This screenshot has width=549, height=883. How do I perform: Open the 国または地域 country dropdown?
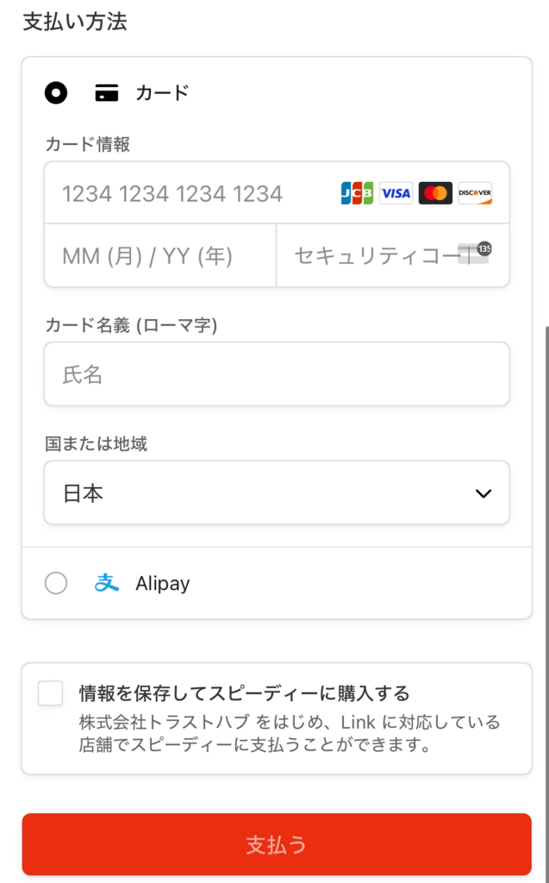tap(277, 492)
